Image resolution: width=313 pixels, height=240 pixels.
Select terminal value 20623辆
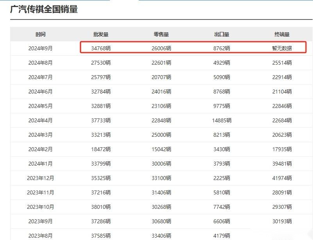[282, 135]
